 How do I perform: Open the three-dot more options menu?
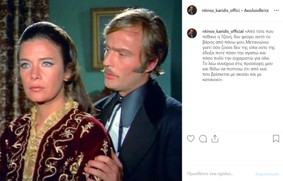(x=276, y=11)
